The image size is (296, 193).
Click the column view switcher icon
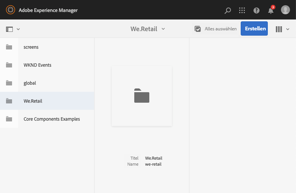[279, 29]
